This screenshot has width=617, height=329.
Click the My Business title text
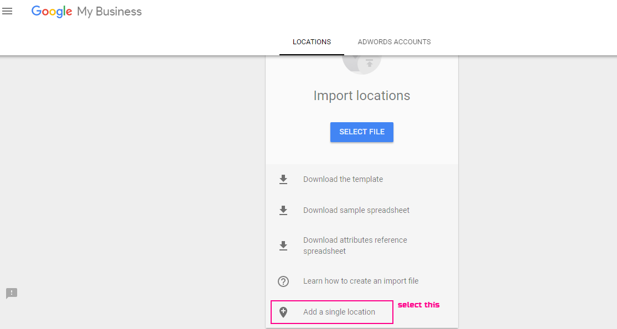pyautogui.click(x=109, y=12)
